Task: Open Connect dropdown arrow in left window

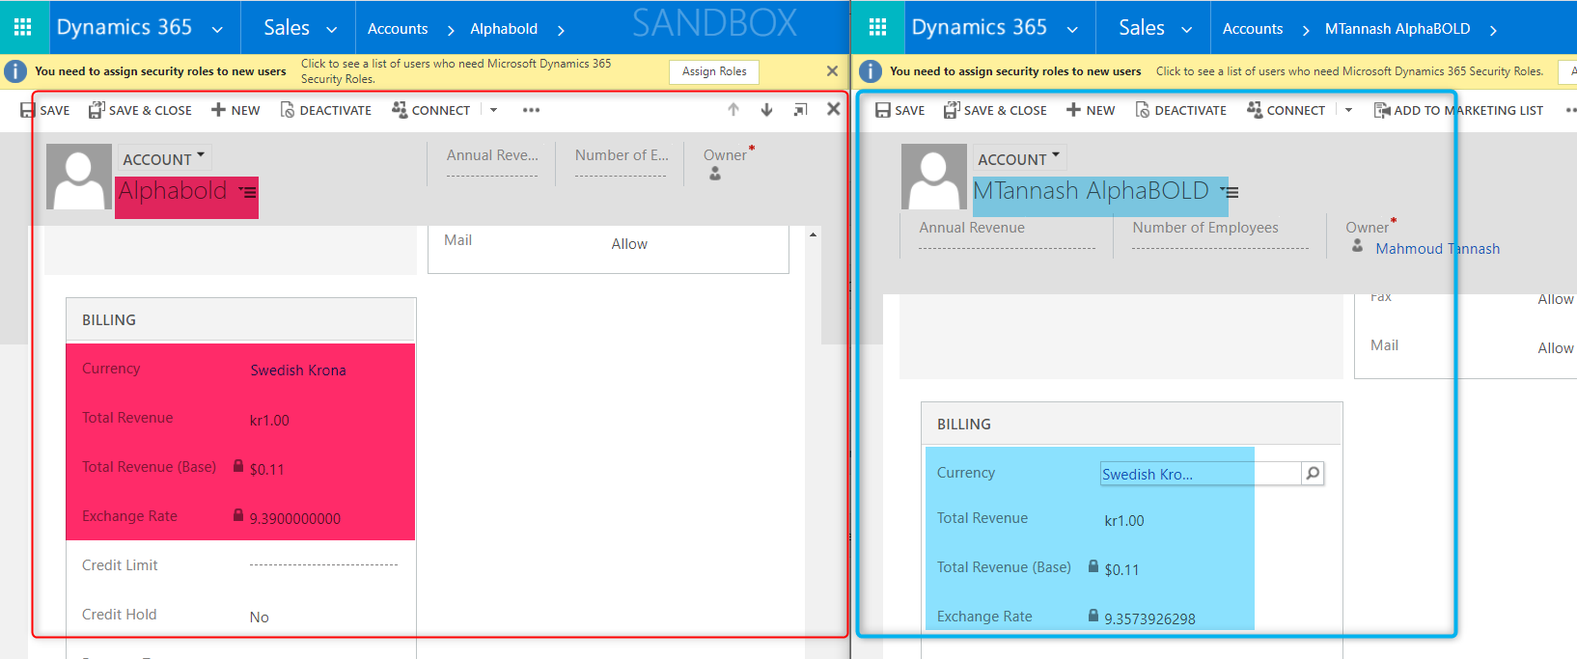Action: (x=493, y=110)
